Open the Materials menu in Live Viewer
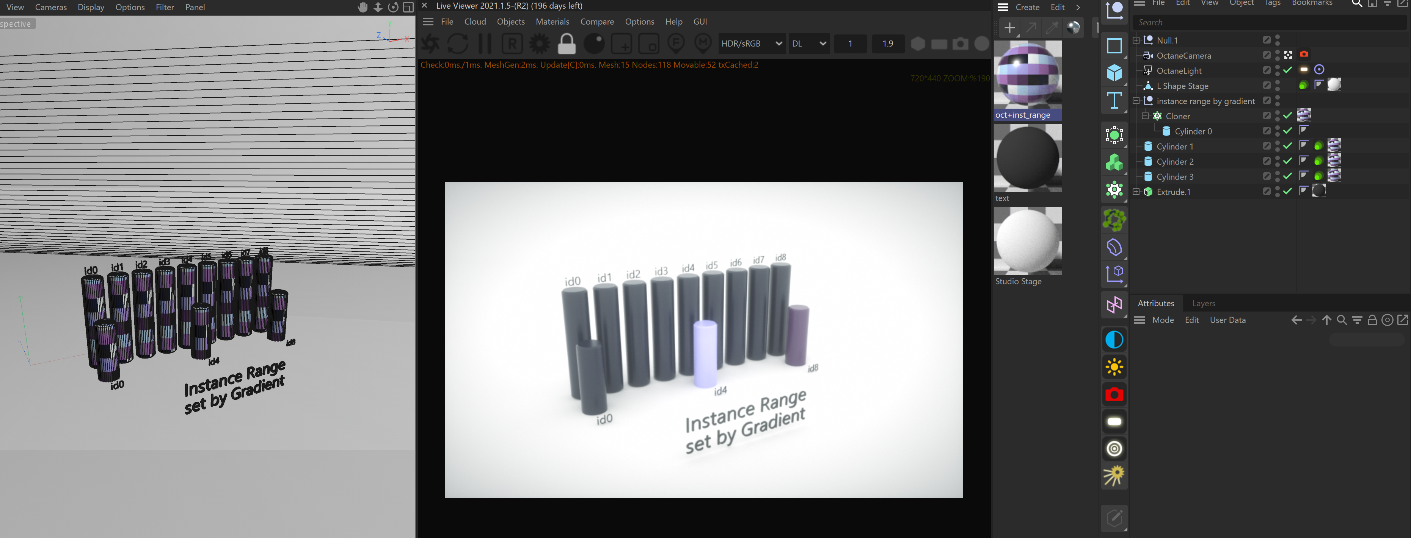Image resolution: width=1411 pixels, height=538 pixels. pyautogui.click(x=552, y=22)
